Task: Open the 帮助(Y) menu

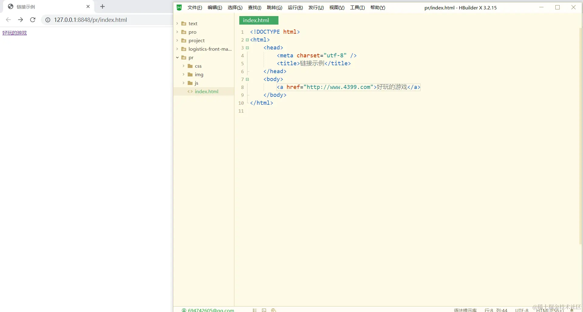Action: pos(378,8)
